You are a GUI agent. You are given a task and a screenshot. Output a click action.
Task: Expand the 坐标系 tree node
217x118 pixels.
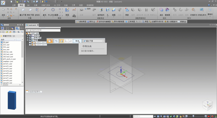pos(28,36)
